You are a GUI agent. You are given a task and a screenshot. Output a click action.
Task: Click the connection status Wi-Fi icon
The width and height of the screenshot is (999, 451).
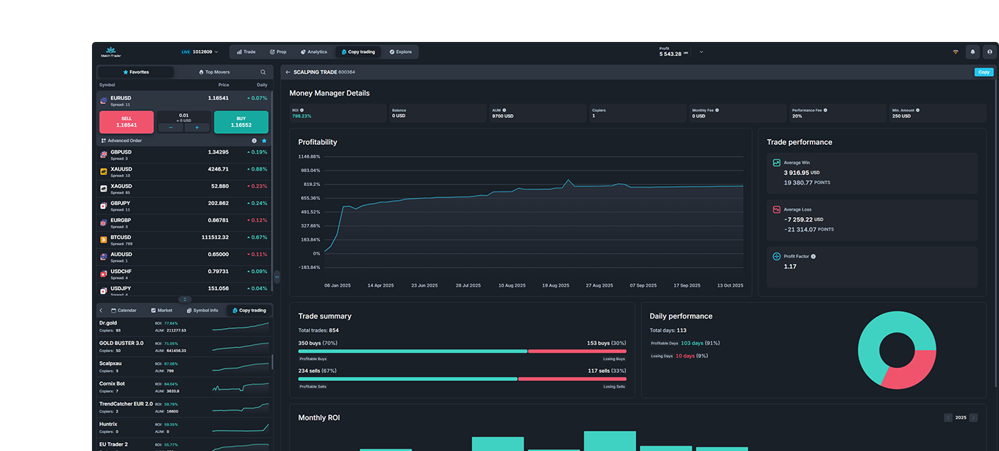(956, 52)
